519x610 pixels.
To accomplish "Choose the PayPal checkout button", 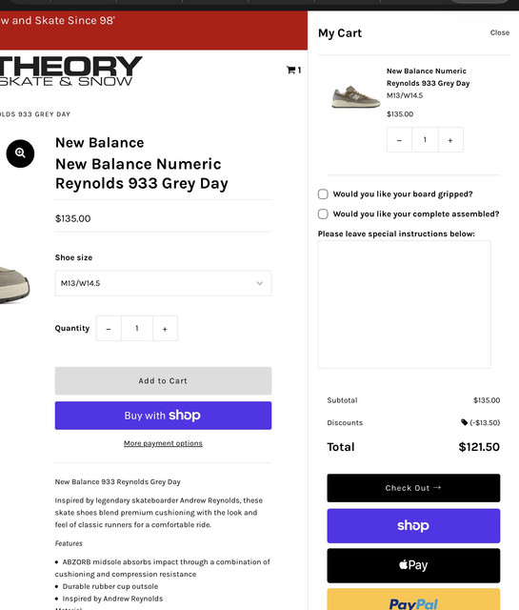I will (413, 600).
